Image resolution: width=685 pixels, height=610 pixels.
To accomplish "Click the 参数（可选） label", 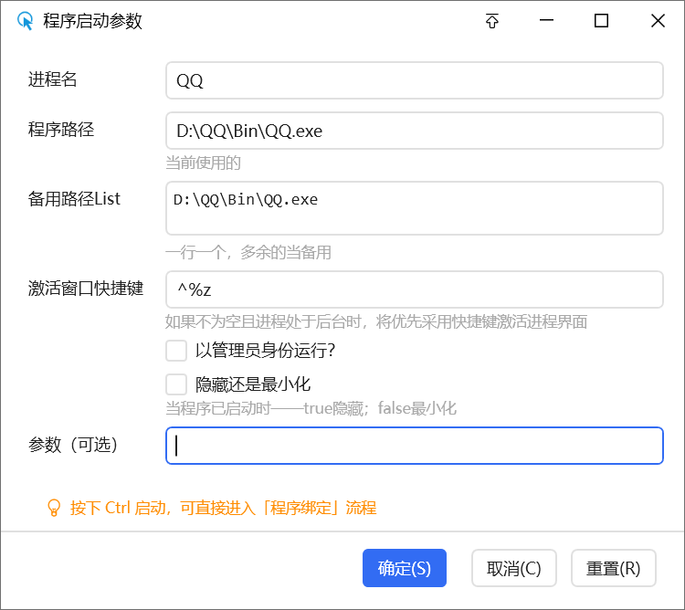I will 73,445.
